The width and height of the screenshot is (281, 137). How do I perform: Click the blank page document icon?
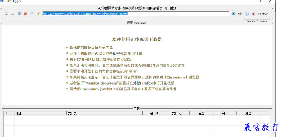pos(32,14)
